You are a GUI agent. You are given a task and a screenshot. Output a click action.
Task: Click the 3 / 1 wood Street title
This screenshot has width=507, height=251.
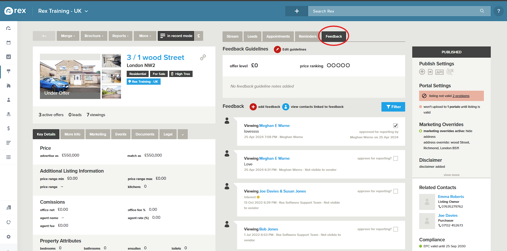pyautogui.click(x=155, y=57)
